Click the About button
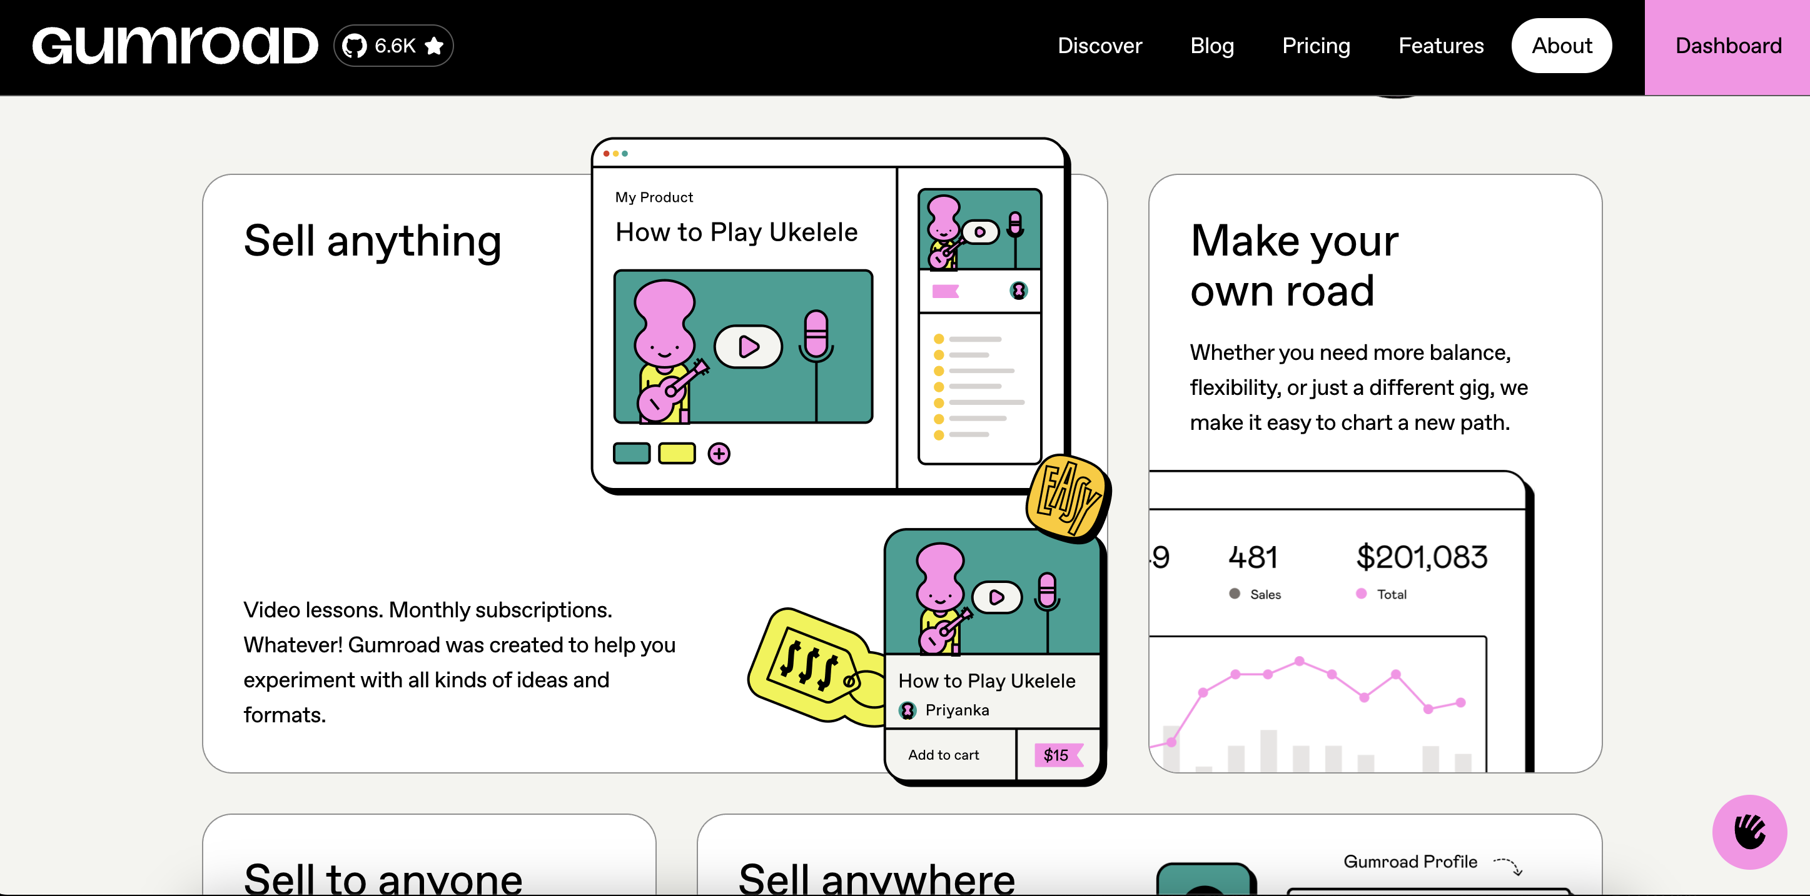The image size is (1810, 896). (1561, 46)
